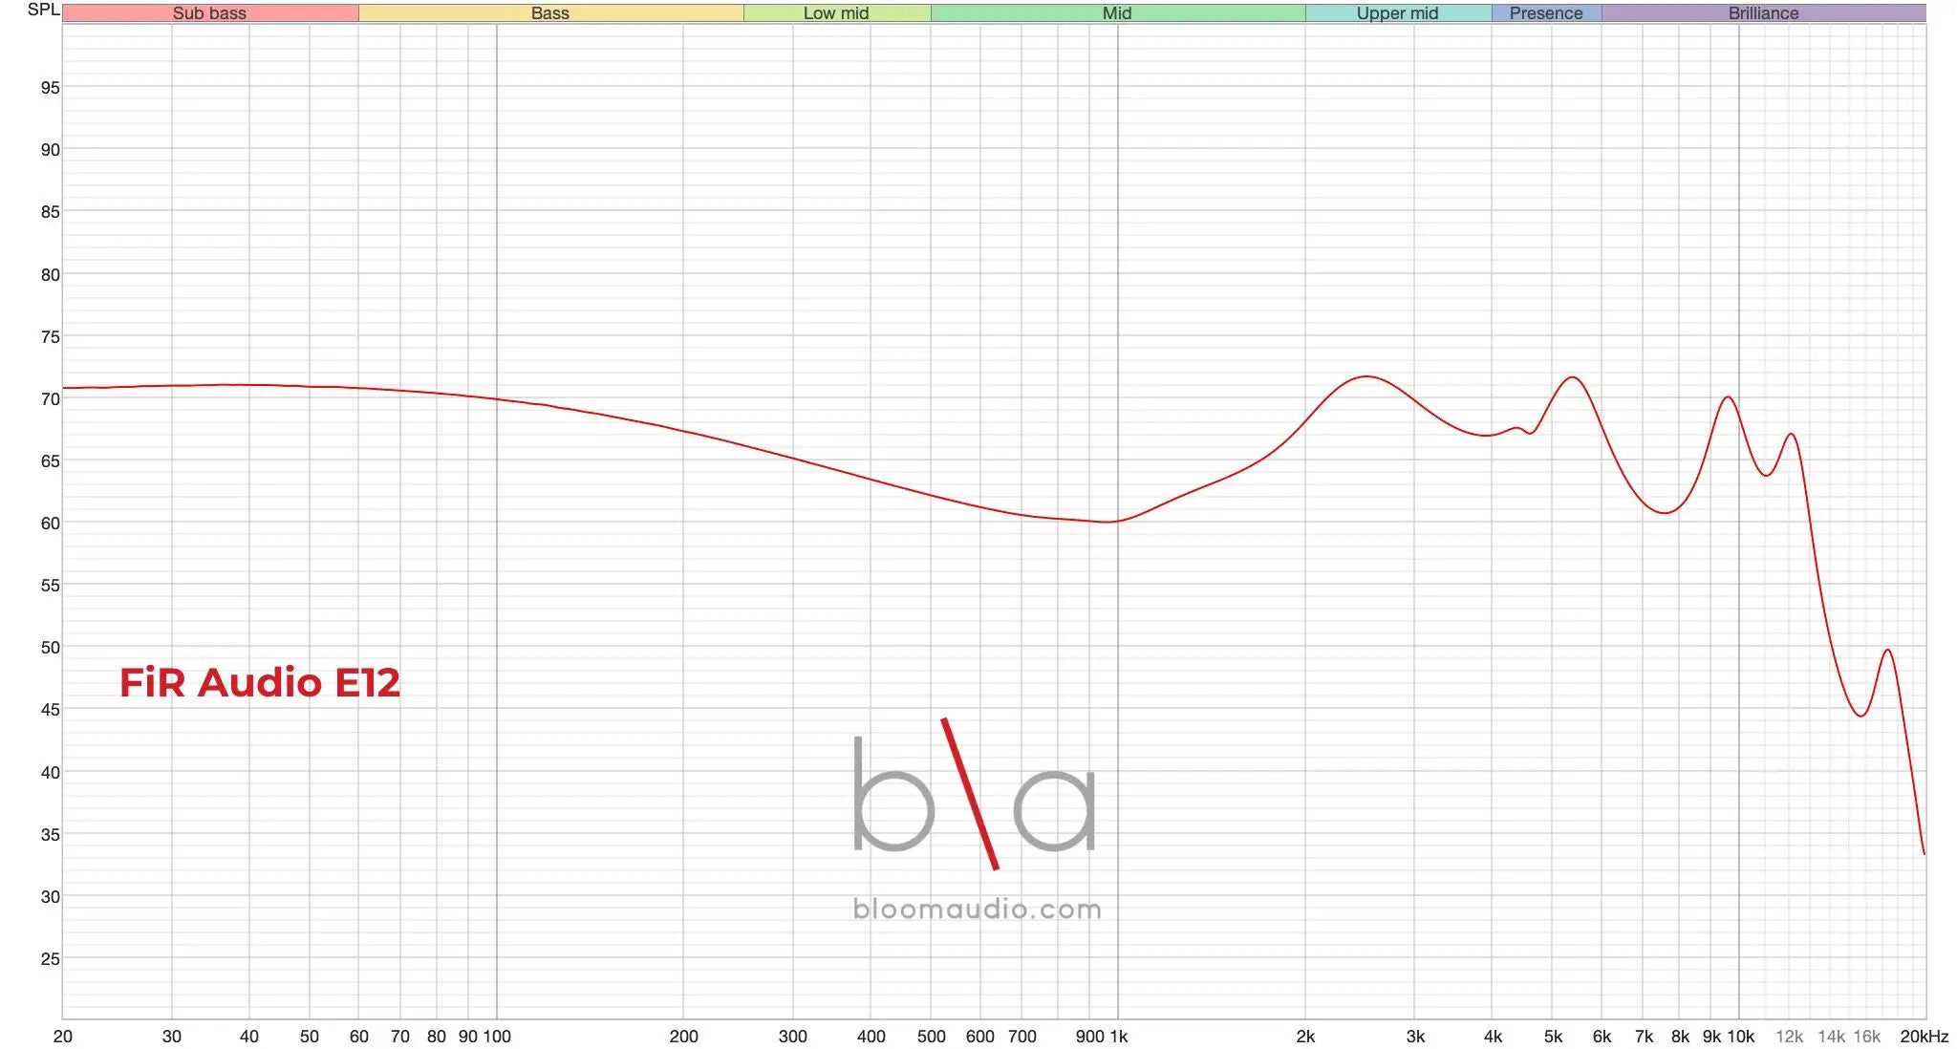
Task: Select the Low mid band header
Action: (x=836, y=13)
